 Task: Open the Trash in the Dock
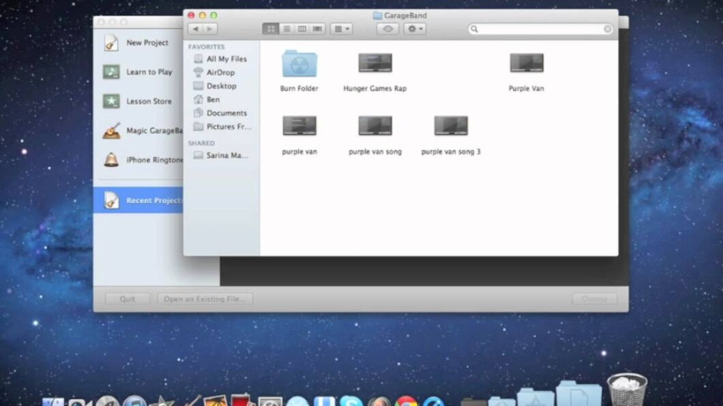point(626,390)
